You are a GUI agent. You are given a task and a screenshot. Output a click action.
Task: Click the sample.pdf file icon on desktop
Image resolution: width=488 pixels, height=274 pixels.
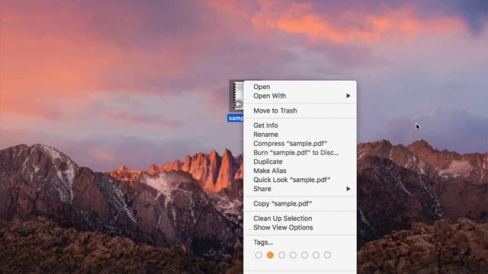[237, 96]
